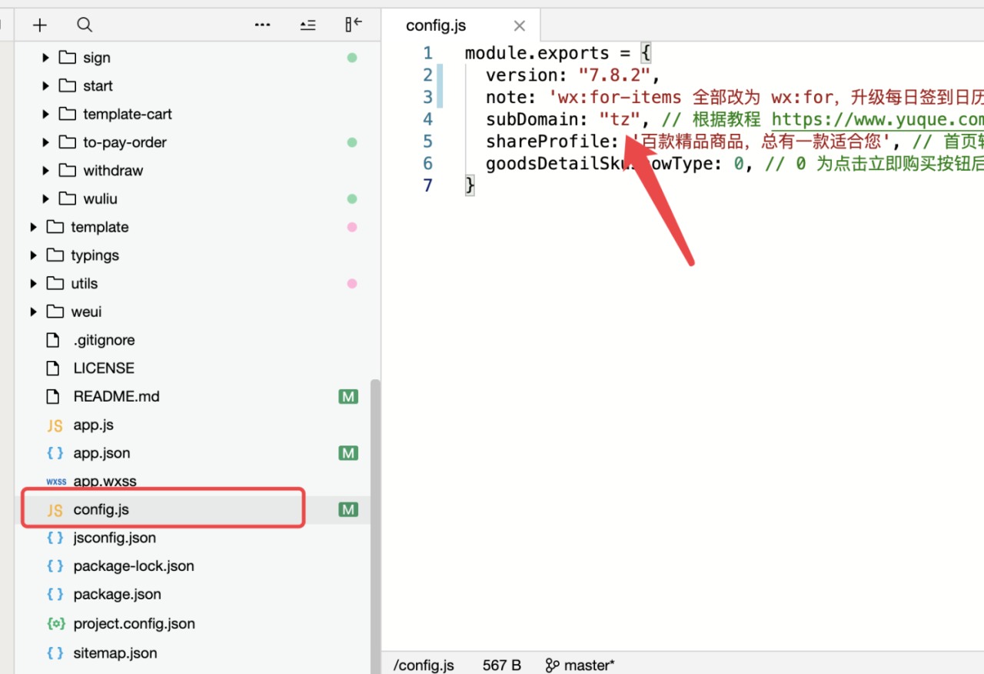Select config.js in the file tree
The image size is (984, 674).
pyautogui.click(x=101, y=510)
